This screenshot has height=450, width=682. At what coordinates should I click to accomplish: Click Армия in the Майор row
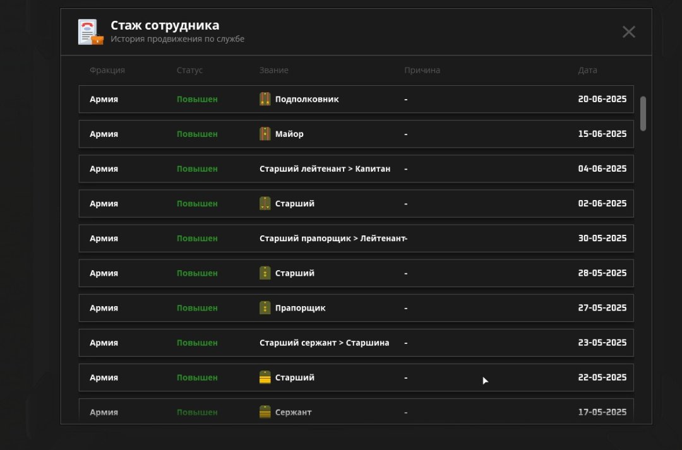104,134
